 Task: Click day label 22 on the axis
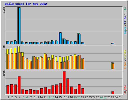point(86,97)
